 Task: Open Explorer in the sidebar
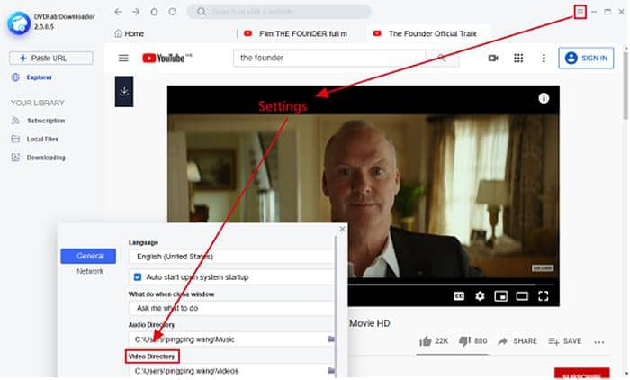click(x=31, y=77)
